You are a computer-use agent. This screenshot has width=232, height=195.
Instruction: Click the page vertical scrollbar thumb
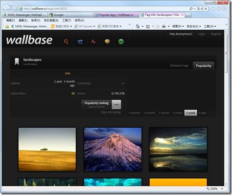coord(226,54)
